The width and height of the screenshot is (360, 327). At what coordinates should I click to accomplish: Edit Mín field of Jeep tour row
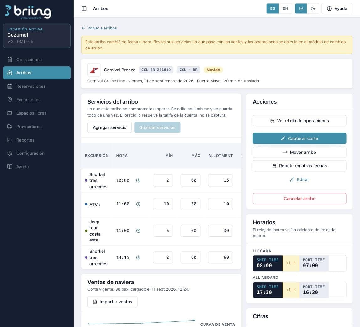coord(163,231)
